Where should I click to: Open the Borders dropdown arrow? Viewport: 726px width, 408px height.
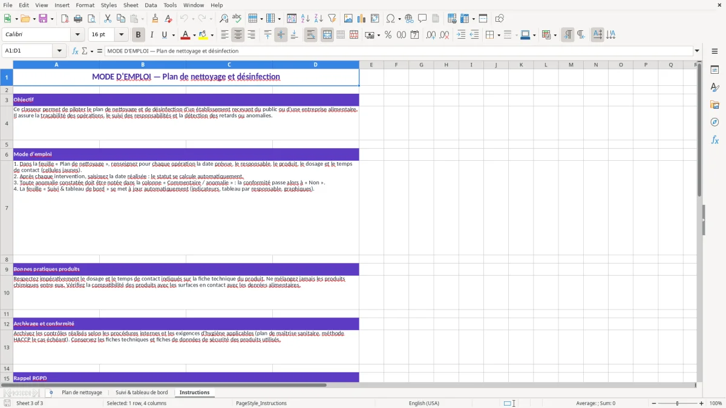coord(498,35)
